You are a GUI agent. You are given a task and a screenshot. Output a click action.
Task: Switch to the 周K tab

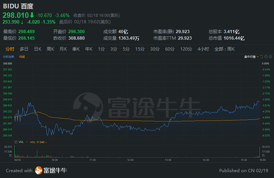click(50, 49)
